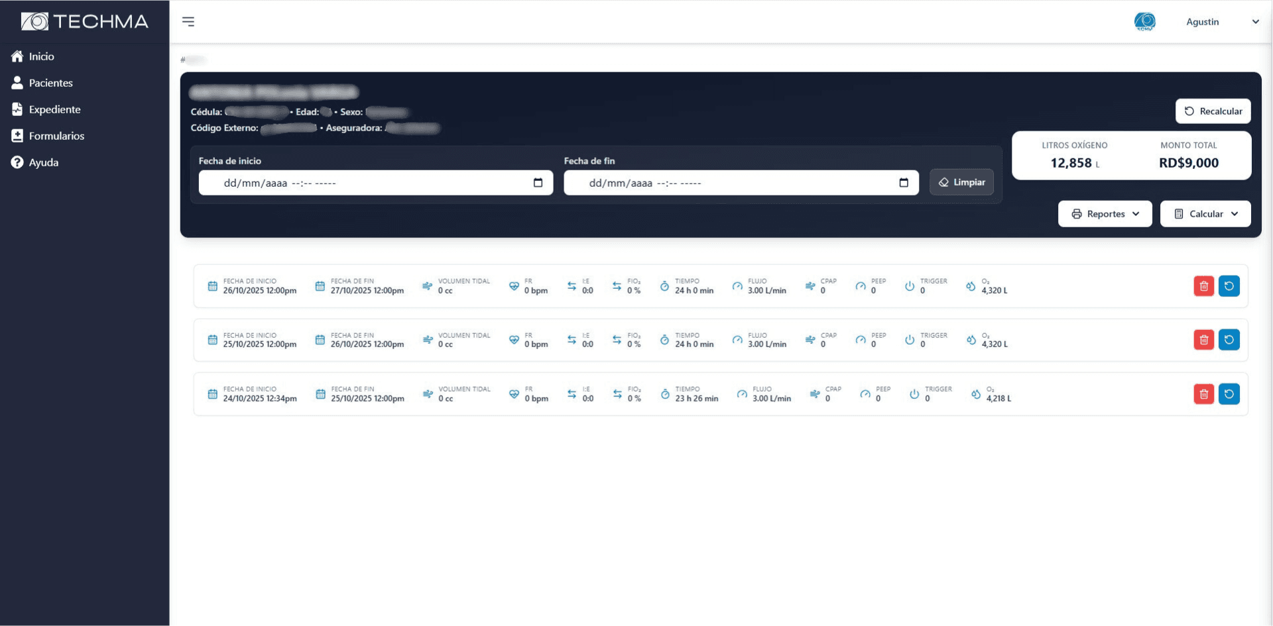Image resolution: width=1273 pixels, height=626 pixels.
Task: Open the Calcular dropdown menu
Action: click(1205, 214)
